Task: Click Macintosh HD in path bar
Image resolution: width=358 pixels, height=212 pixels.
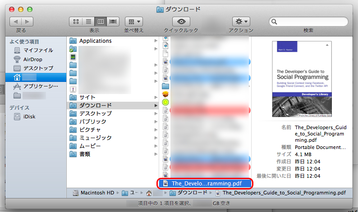Action: pos(96,193)
